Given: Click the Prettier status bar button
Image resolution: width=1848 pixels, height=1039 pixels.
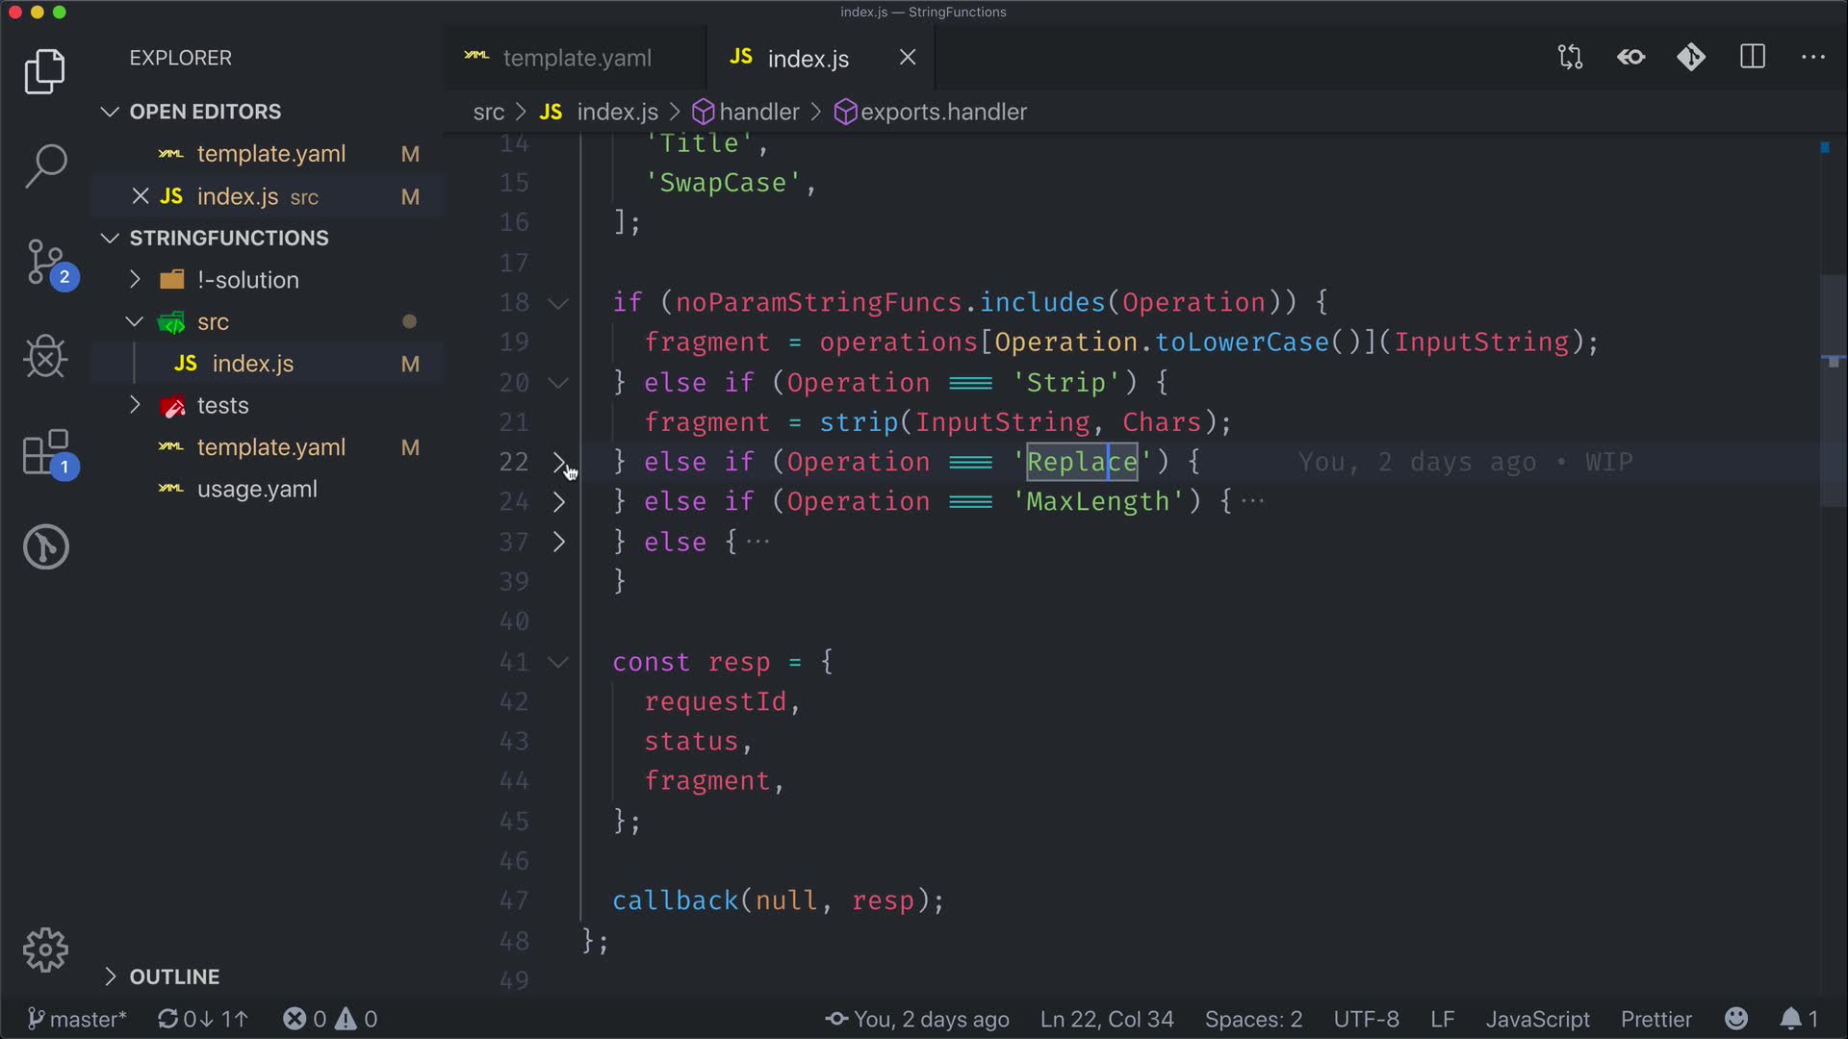Looking at the screenshot, I should click(1655, 1019).
